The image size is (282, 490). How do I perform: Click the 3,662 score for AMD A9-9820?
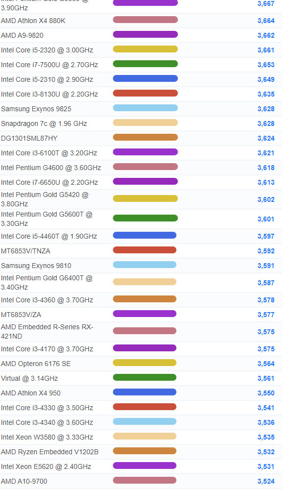266,35
